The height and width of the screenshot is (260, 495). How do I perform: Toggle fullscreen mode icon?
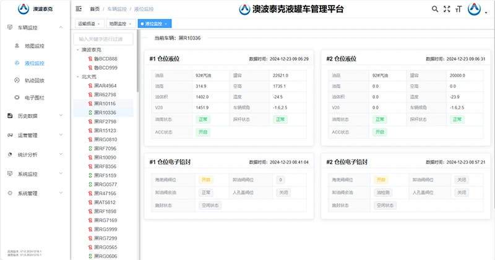coord(447,9)
